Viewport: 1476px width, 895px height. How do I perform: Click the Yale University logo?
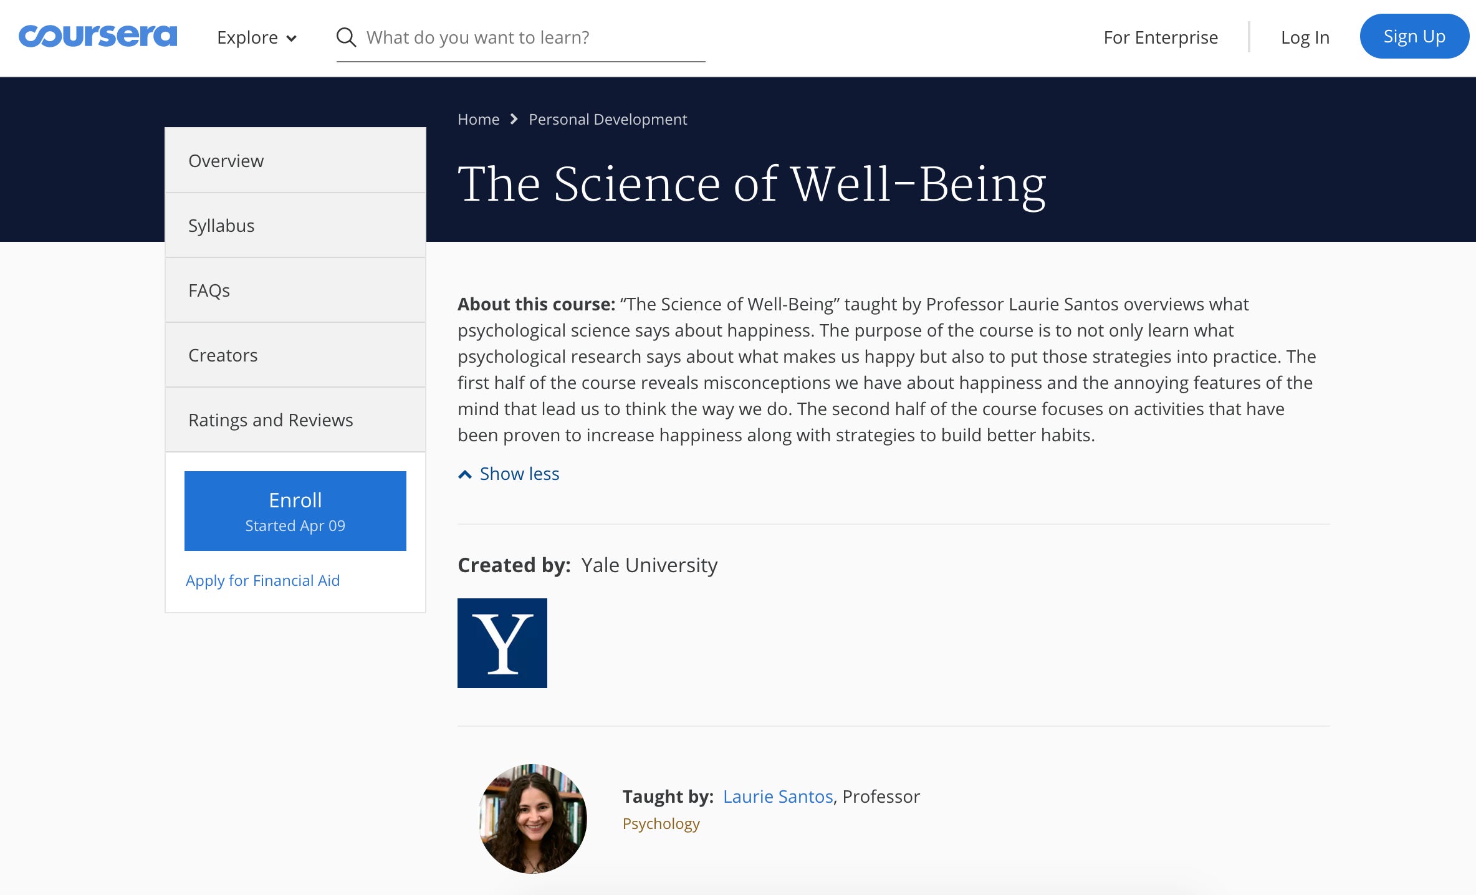click(x=502, y=643)
